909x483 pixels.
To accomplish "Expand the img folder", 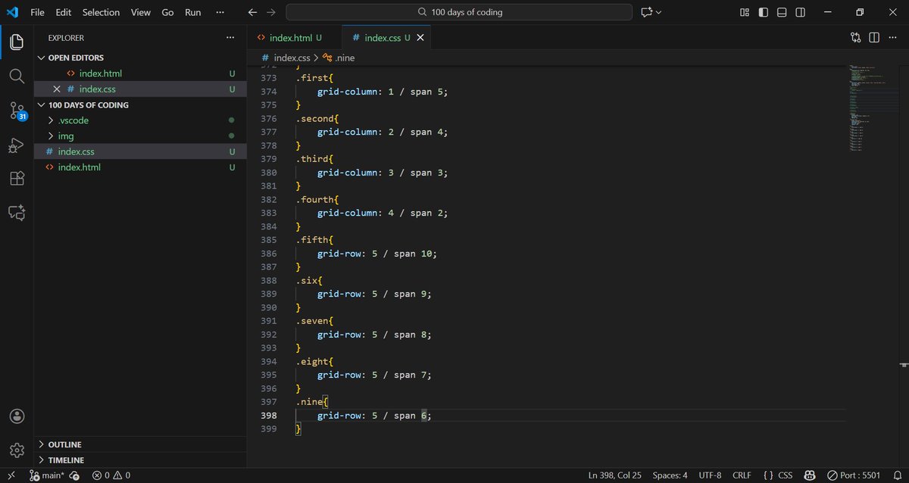I will (x=141, y=136).
